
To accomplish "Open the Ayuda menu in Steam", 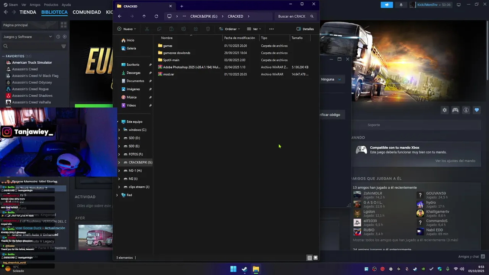I will coord(66,5).
